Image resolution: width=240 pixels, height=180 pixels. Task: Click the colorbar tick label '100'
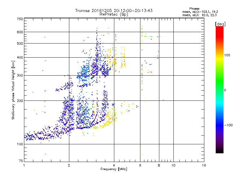tap(227, 55)
